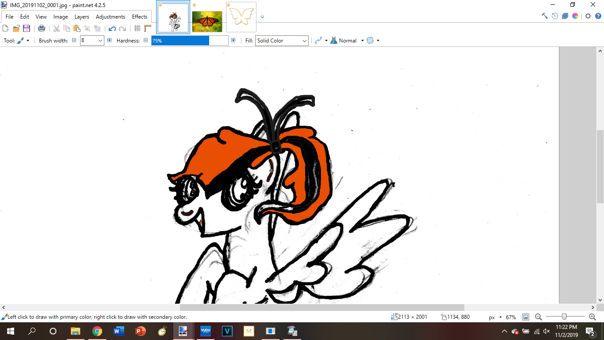Switch to the monarch butterfly photo thumbnail

point(207,18)
